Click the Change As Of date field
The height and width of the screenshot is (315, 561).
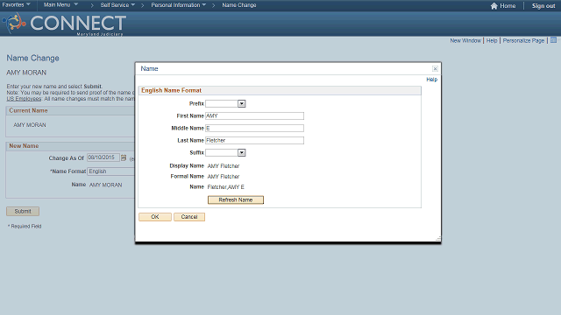103,157
